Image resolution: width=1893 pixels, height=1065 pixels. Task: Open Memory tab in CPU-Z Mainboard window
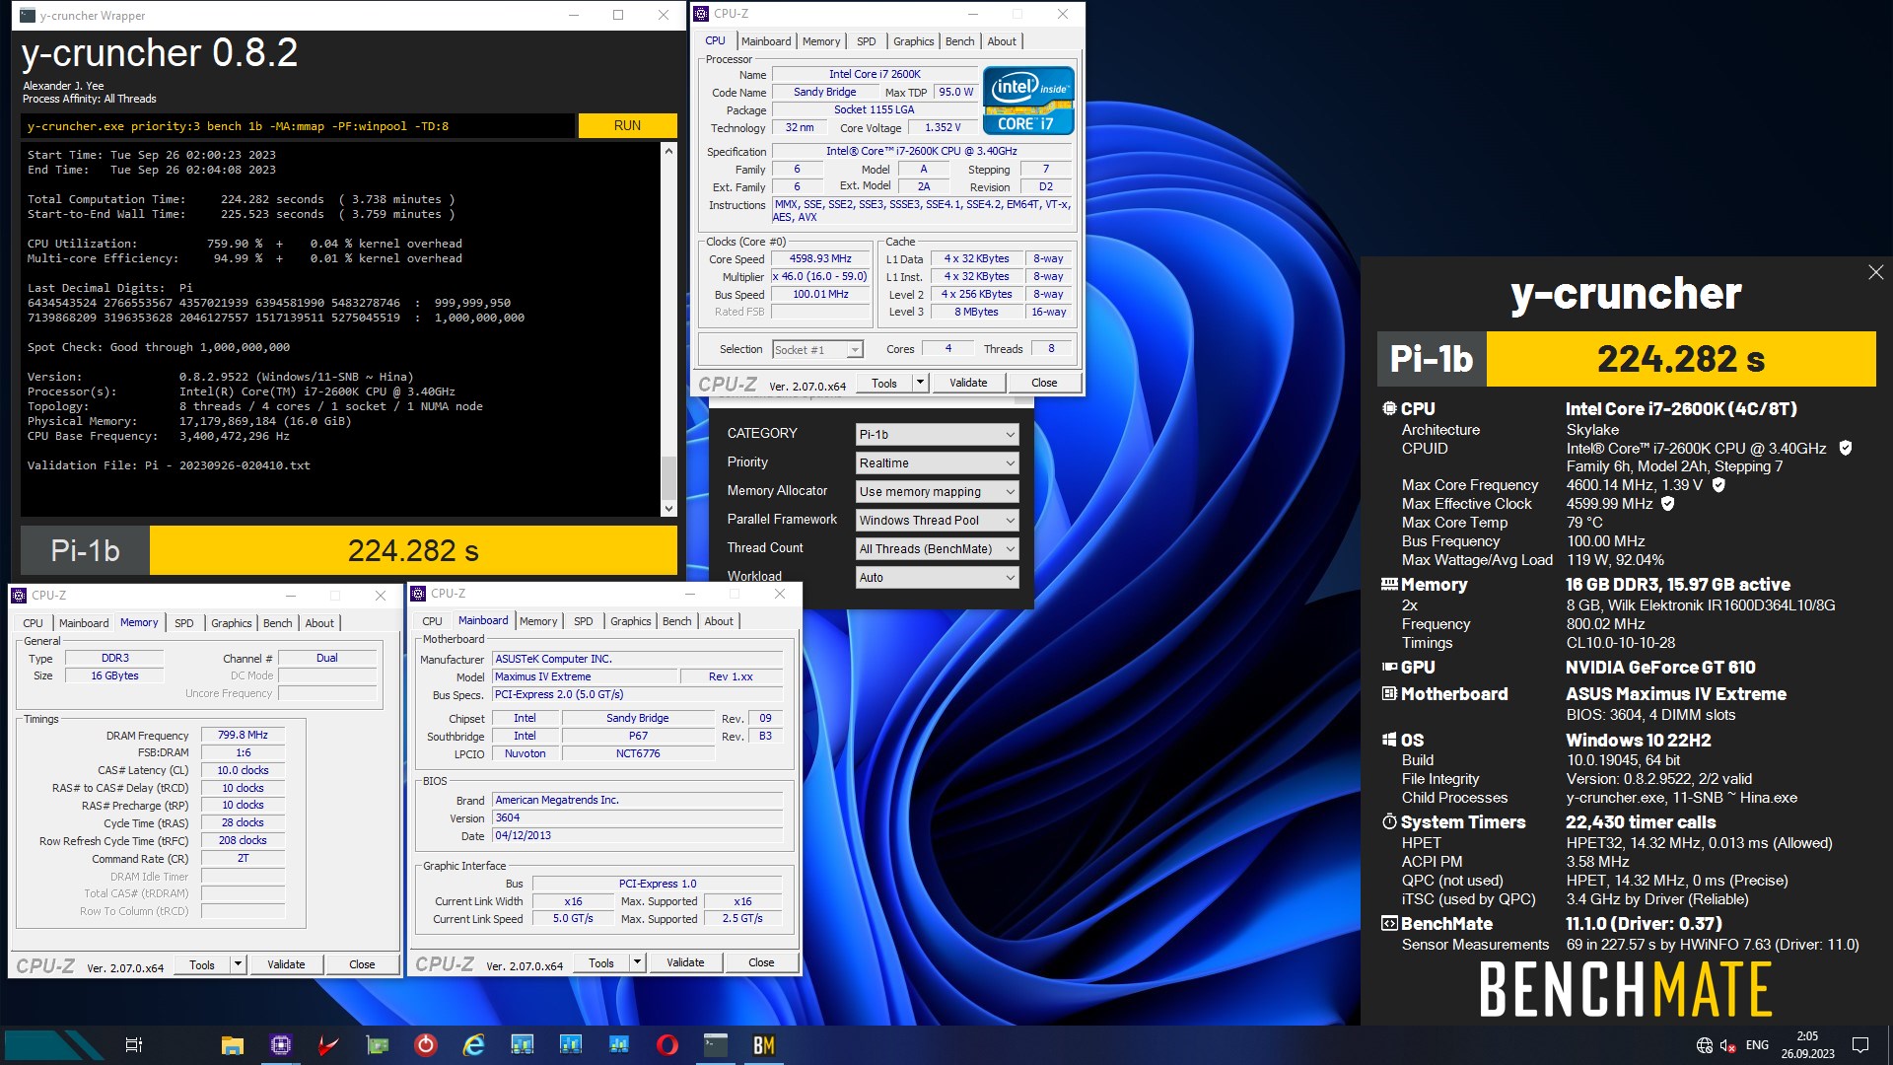click(538, 621)
